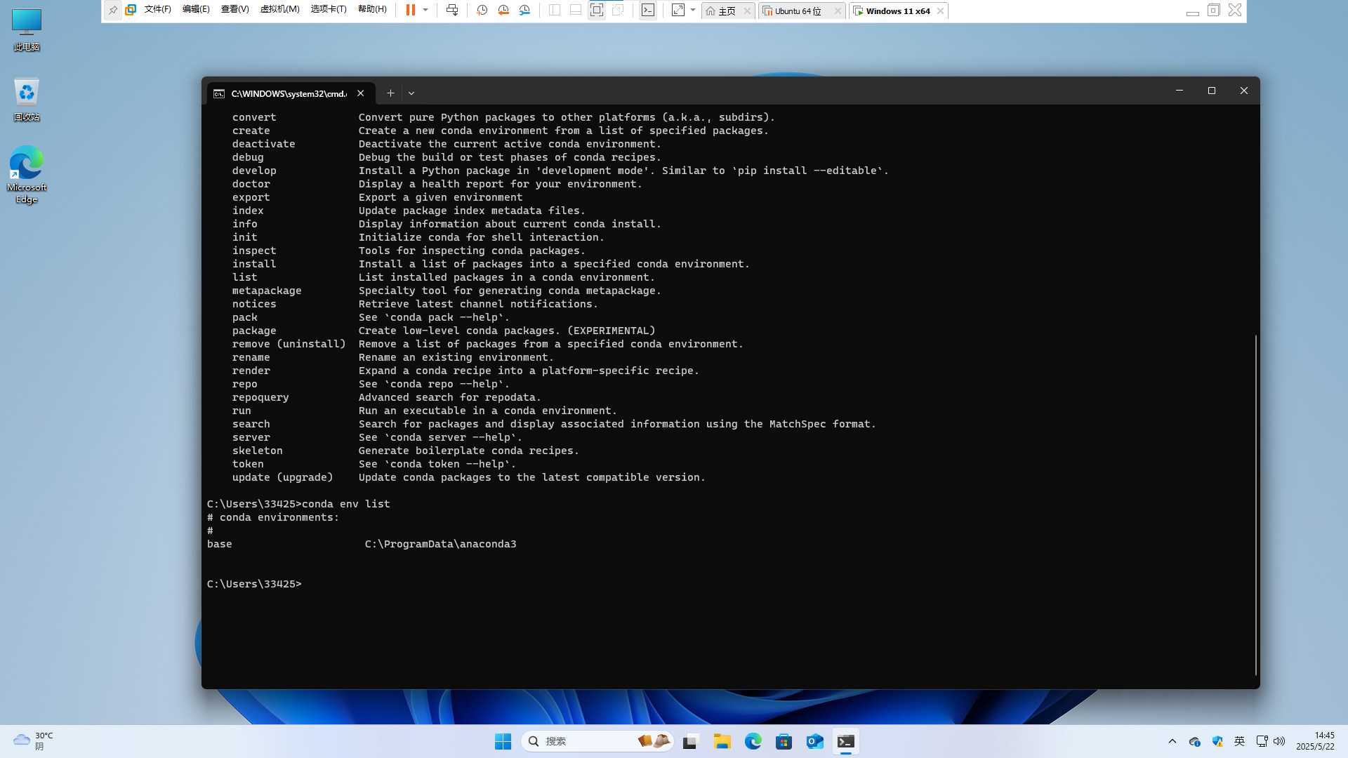The width and height of the screenshot is (1348, 758).
Task: Click the Unity mode icon
Action: [x=618, y=11]
